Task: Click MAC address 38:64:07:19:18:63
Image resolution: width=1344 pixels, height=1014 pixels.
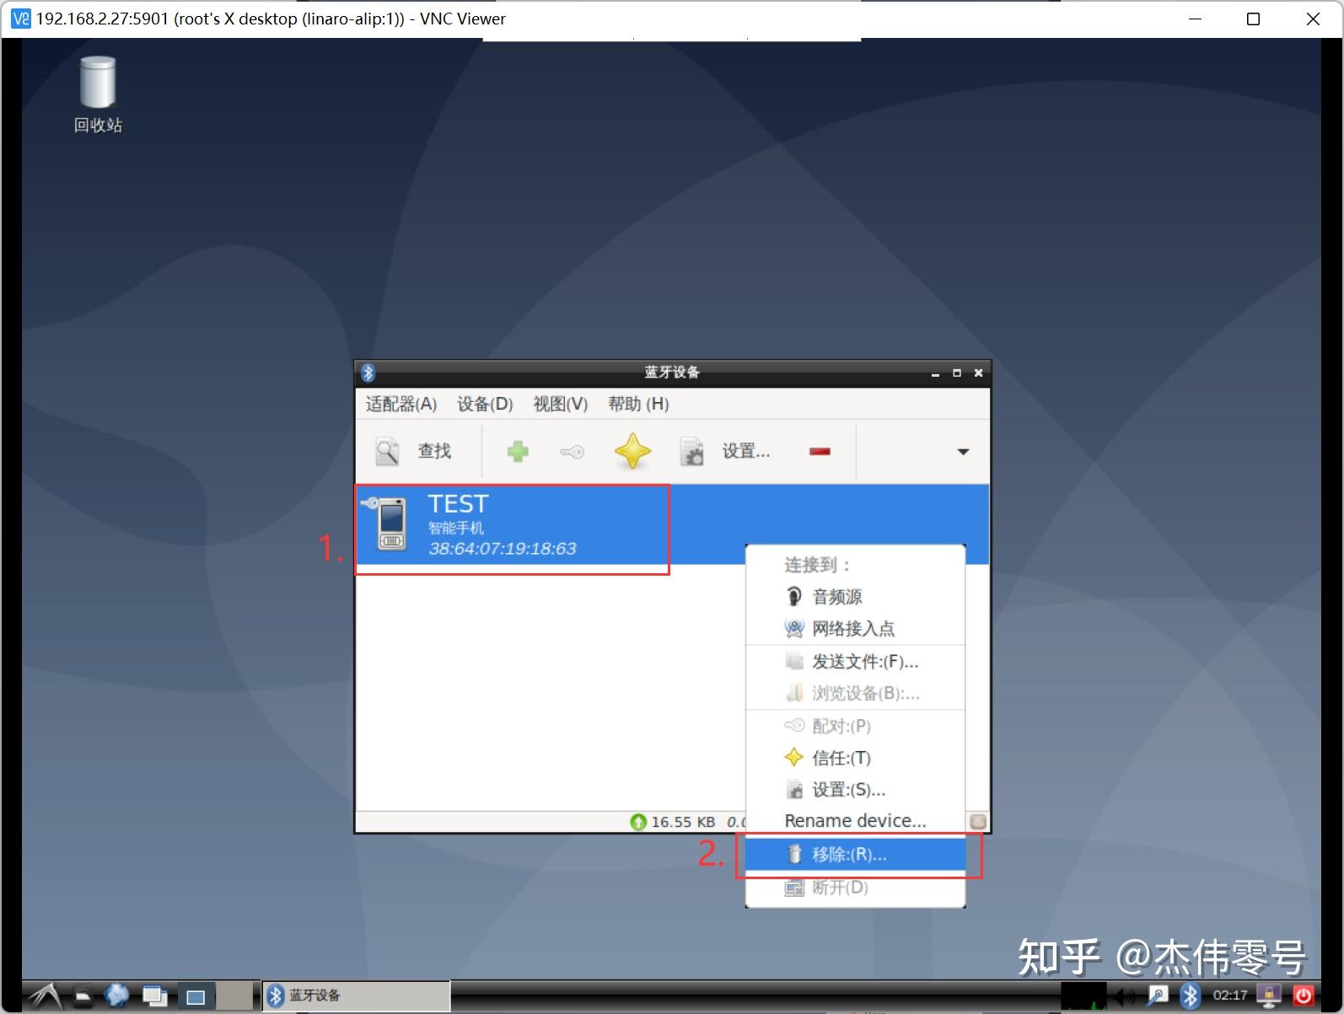Action: 502,549
